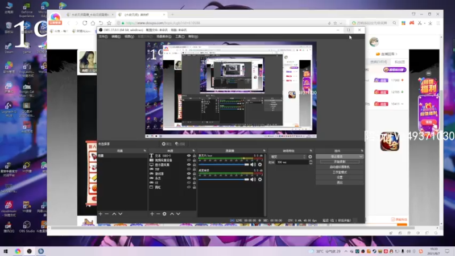Click 启动虚拟摄像机 button
Image resolution: width=455 pixels, height=256 pixels.
click(340, 167)
